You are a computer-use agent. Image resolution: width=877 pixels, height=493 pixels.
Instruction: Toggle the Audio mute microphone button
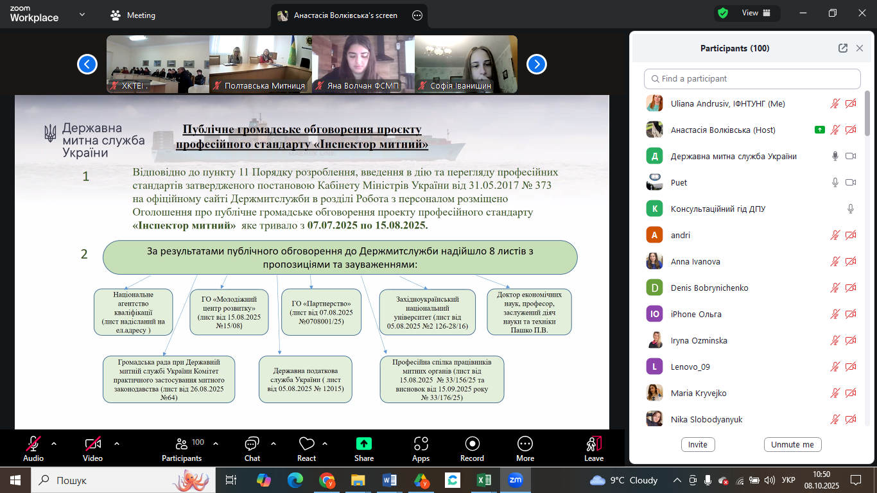(x=33, y=444)
